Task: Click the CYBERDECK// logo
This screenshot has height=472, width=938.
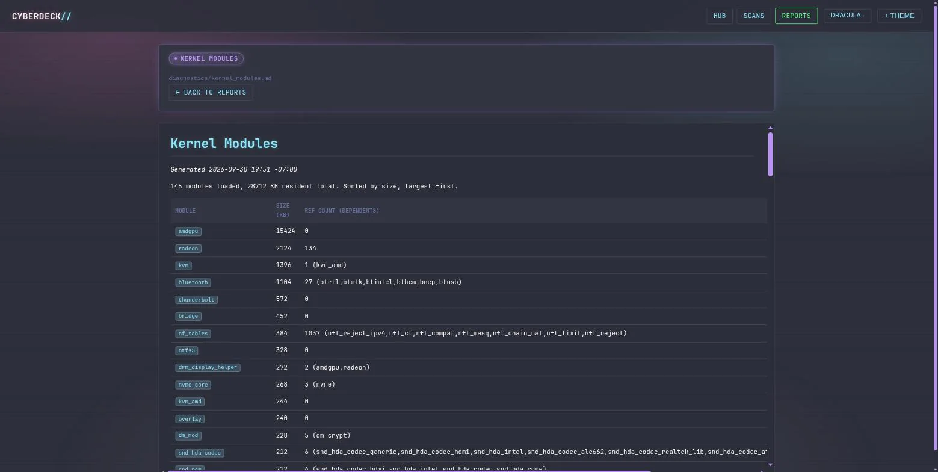Action: point(42,16)
